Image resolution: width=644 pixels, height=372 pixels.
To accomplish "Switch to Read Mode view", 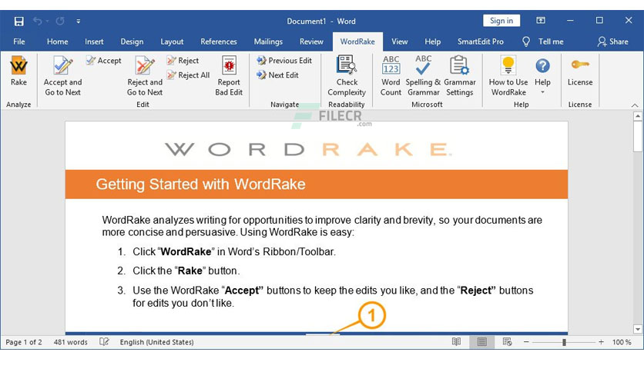I will [456, 342].
